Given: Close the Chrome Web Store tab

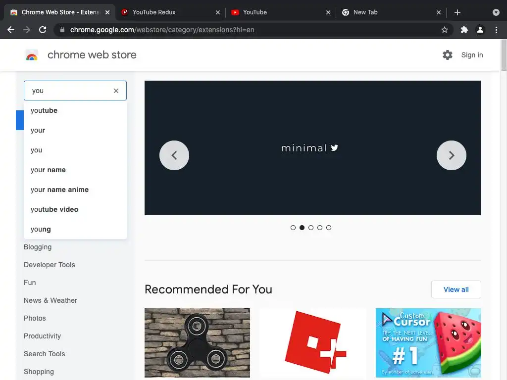Looking at the screenshot, I should [x=107, y=12].
